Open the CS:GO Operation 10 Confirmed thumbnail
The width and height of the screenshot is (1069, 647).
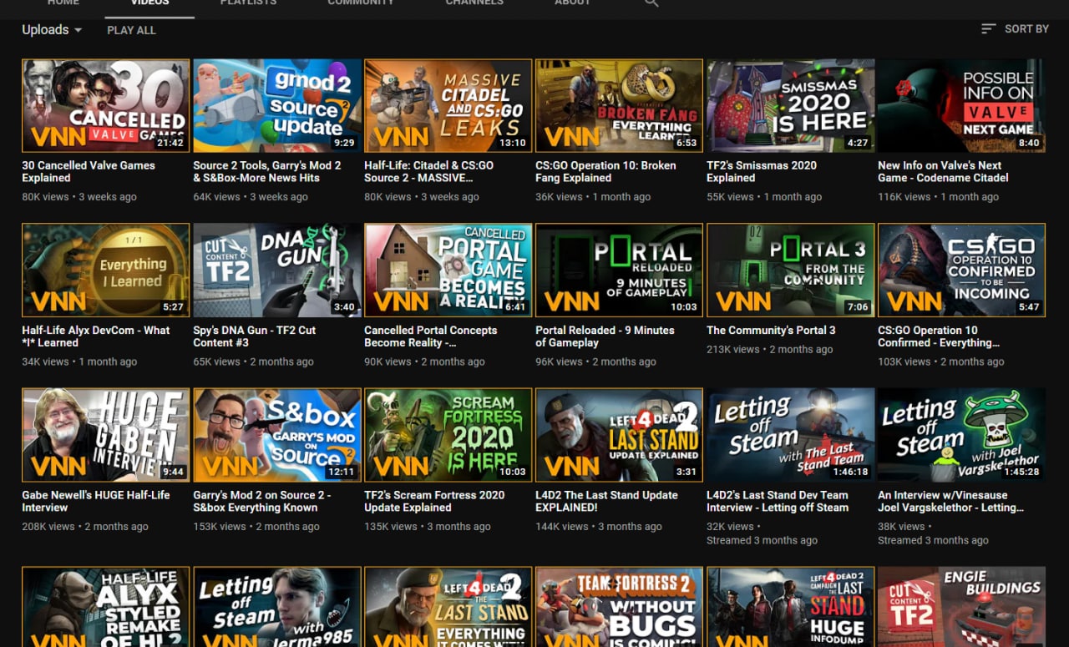click(961, 270)
